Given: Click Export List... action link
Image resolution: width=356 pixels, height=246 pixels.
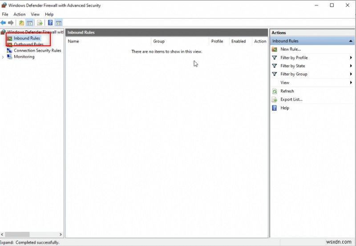Looking at the screenshot, I should (291, 100).
